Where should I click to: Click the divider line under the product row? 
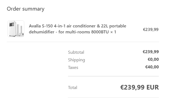tap(83, 42)
